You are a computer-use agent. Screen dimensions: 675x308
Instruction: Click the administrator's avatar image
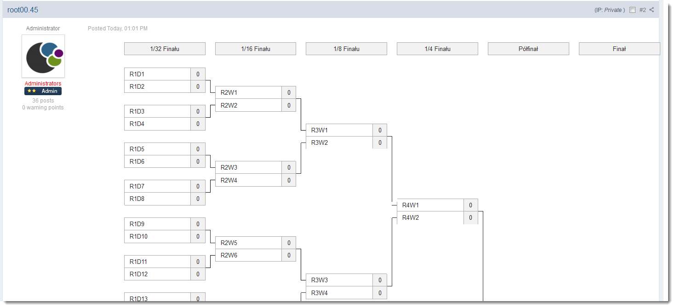click(x=43, y=56)
